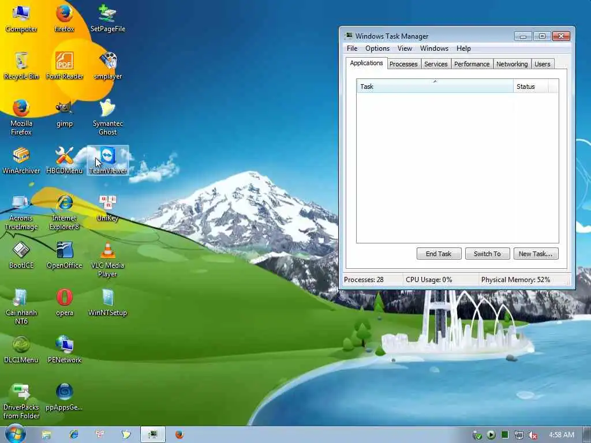This screenshot has width=591, height=443.
Task: Minimize the Windows Task Manager window
Action: pyautogui.click(x=523, y=36)
